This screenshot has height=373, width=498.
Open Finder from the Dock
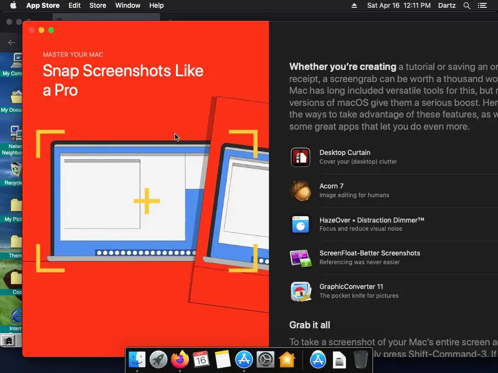[137, 359]
